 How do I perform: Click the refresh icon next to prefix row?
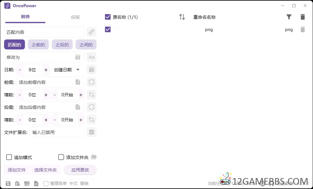tap(91, 82)
